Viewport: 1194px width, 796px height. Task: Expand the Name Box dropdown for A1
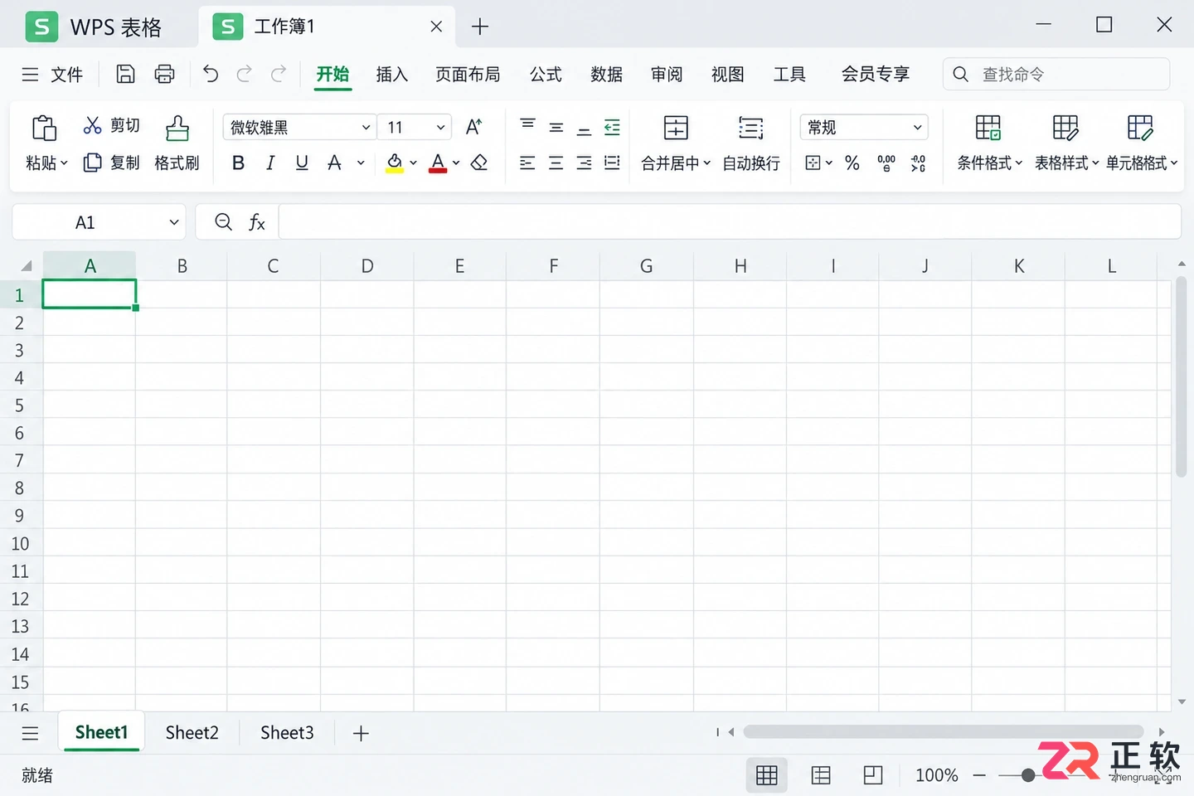point(173,221)
